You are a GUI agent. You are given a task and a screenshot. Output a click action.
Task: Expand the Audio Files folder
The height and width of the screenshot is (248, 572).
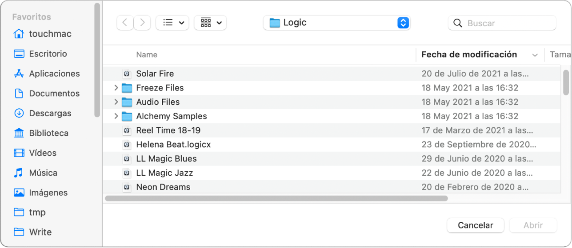(116, 102)
